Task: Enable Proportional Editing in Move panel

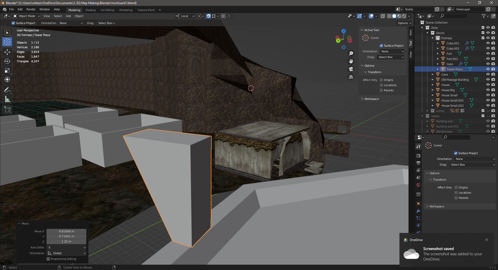Action: [48, 259]
